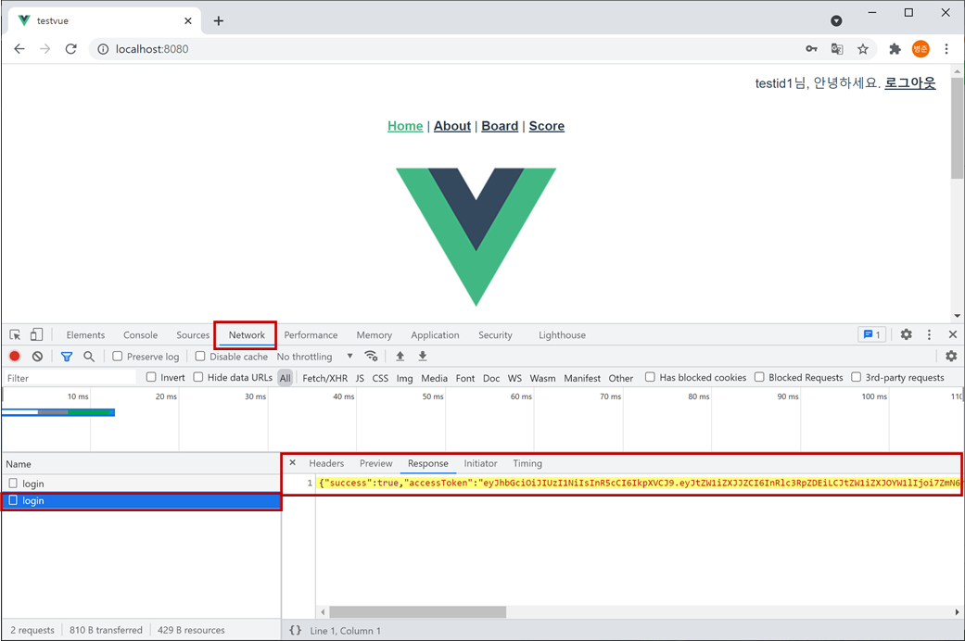The image size is (965, 641).
Task: Clear the network log
Action: 37,357
